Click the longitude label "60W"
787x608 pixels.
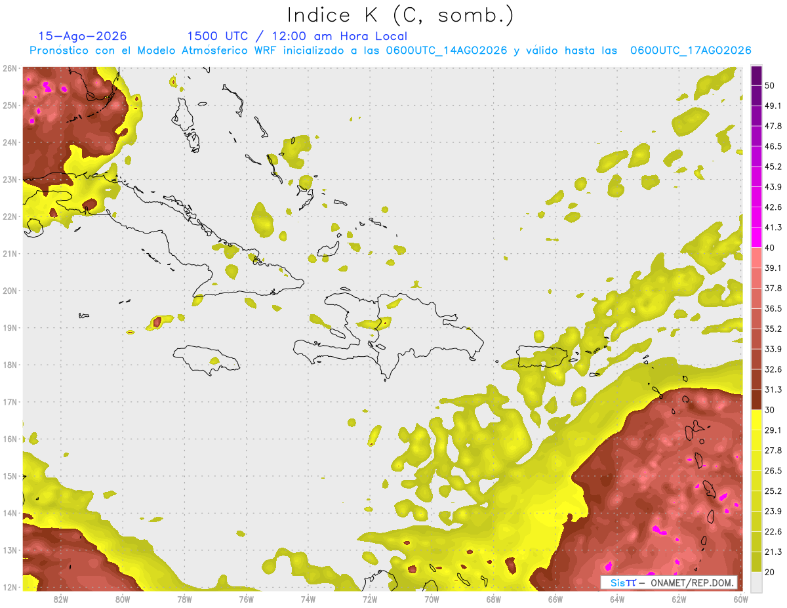pos(740,599)
